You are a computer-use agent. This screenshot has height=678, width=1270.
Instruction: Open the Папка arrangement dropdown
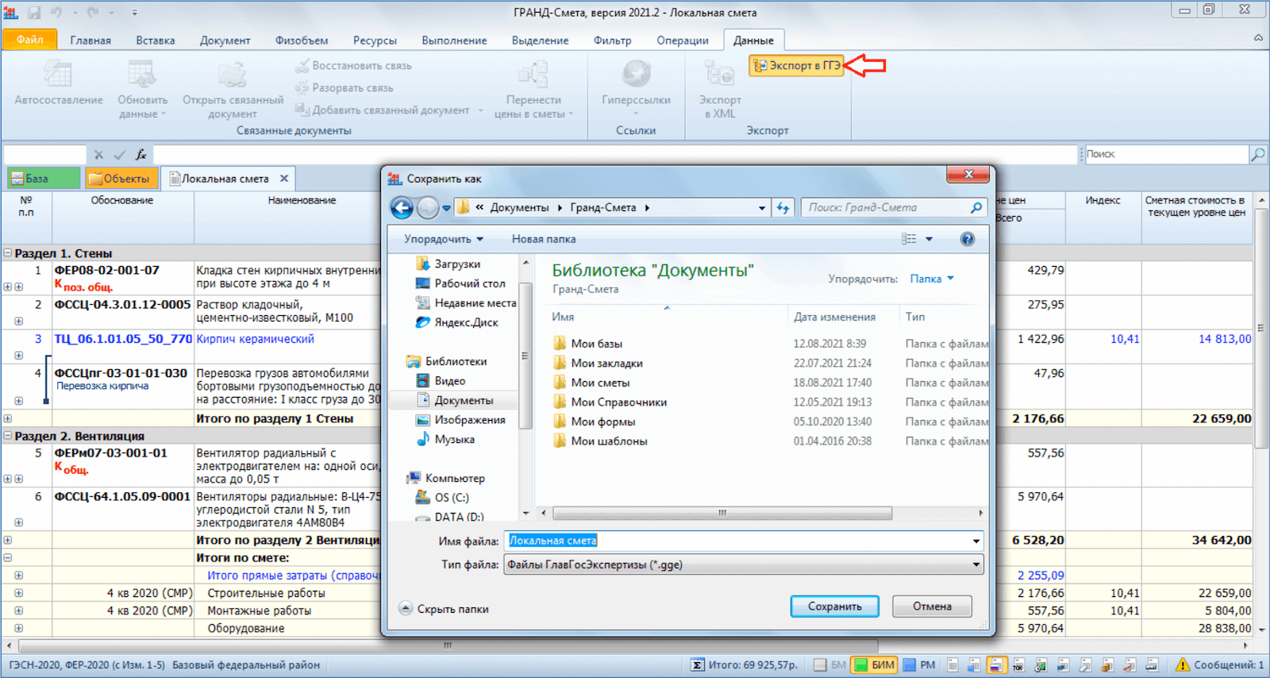pyautogui.click(x=932, y=279)
